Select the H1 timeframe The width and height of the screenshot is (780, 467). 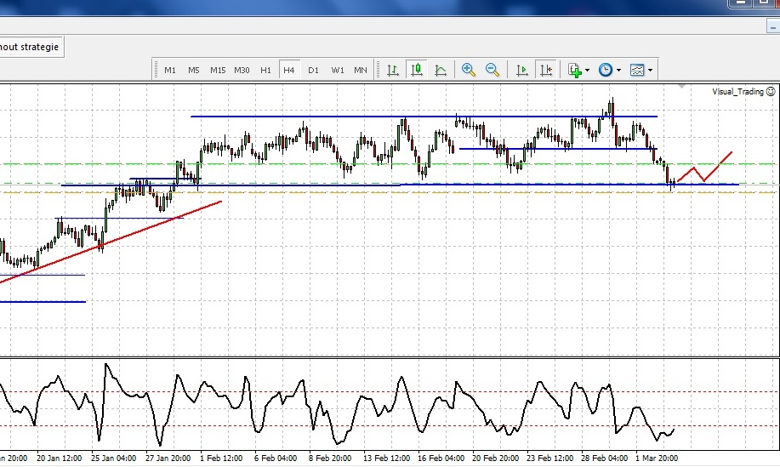coord(265,70)
